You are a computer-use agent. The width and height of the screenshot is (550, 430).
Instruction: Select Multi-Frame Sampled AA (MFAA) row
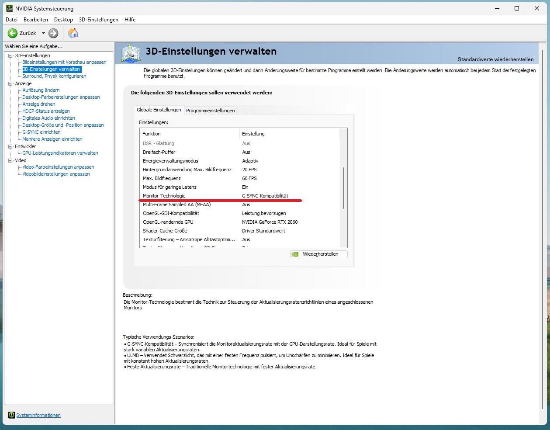pos(239,205)
